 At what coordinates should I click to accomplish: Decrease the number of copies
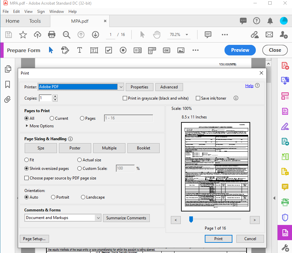(x=55, y=100)
